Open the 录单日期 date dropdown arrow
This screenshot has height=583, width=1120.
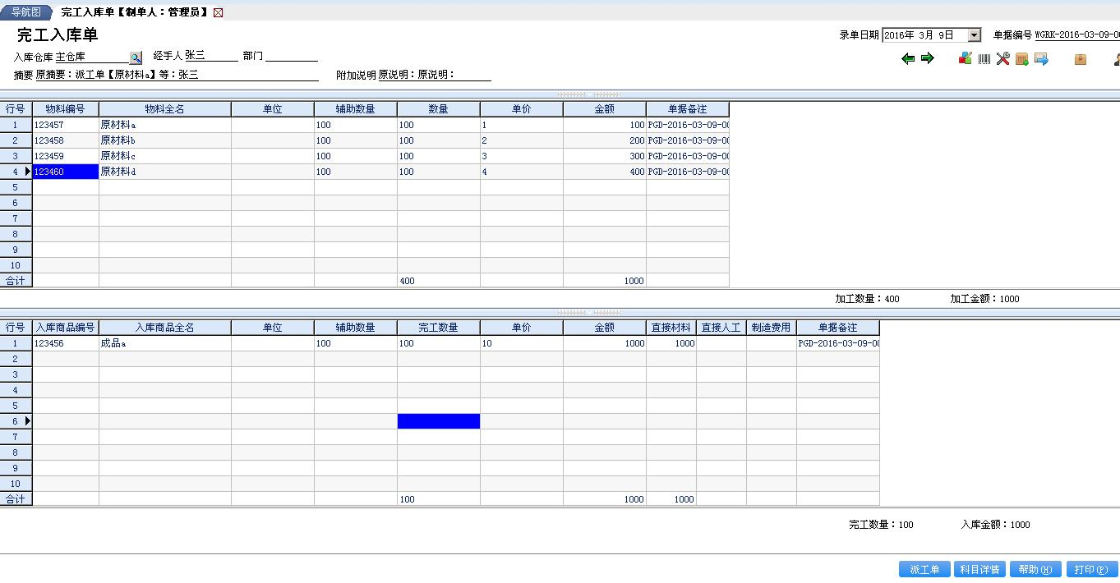[x=974, y=35]
